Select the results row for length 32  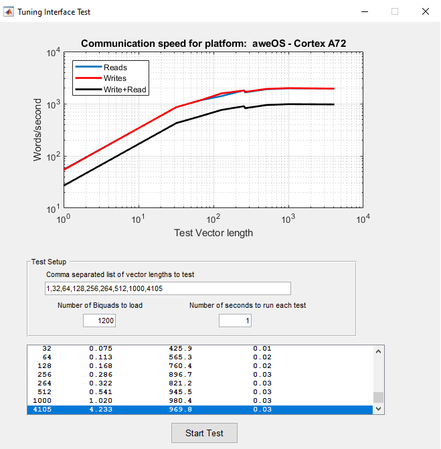point(199,349)
